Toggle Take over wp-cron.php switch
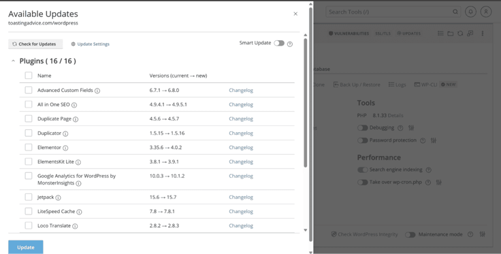 pyautogui.click(x=362, y=182)
